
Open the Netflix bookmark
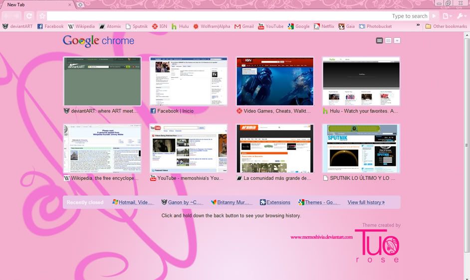(324, 26)
